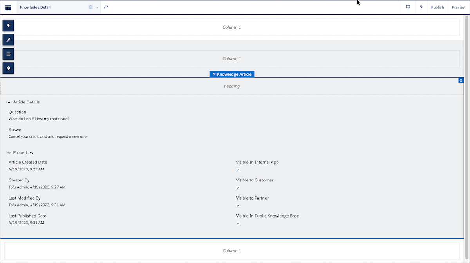Viewport: 470px width, 263px height.
Task: Select the bottom Column 1 region
Action: (232, 251)
